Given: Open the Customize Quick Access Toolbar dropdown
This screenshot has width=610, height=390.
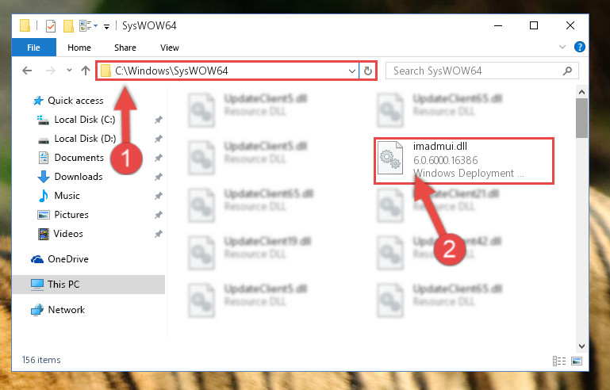Looking at the screenshot, I should (x=106, y=27).
